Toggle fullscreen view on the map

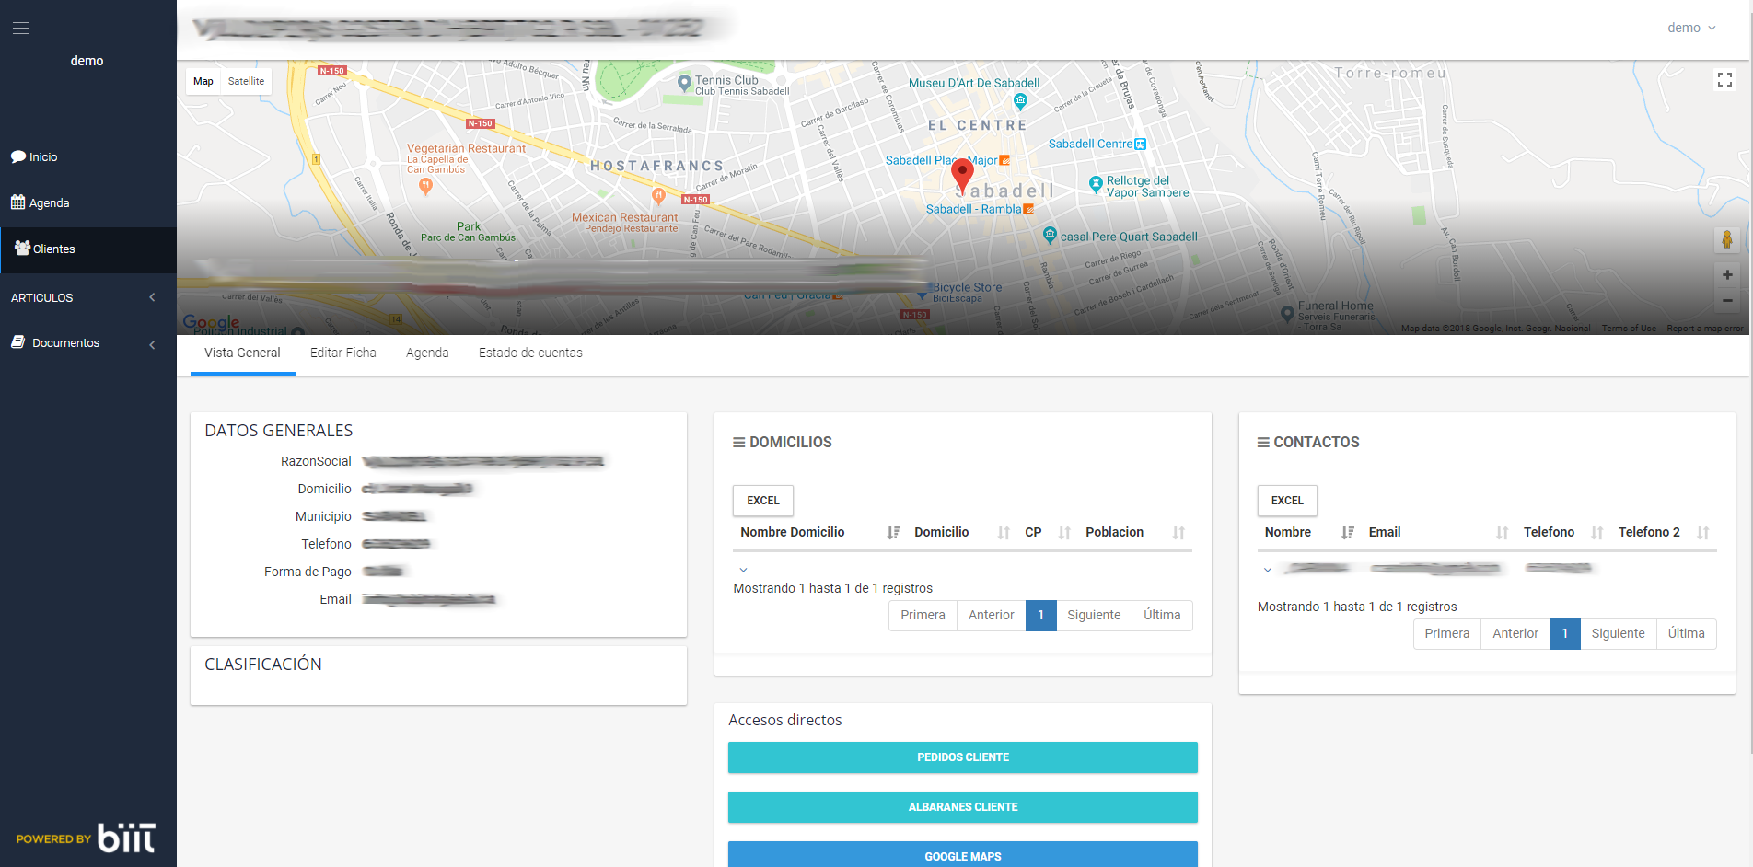[1724, 80]
